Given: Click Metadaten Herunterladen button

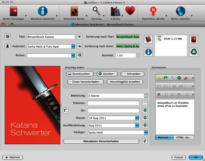Looking at the screenshot, I should 101,141.
